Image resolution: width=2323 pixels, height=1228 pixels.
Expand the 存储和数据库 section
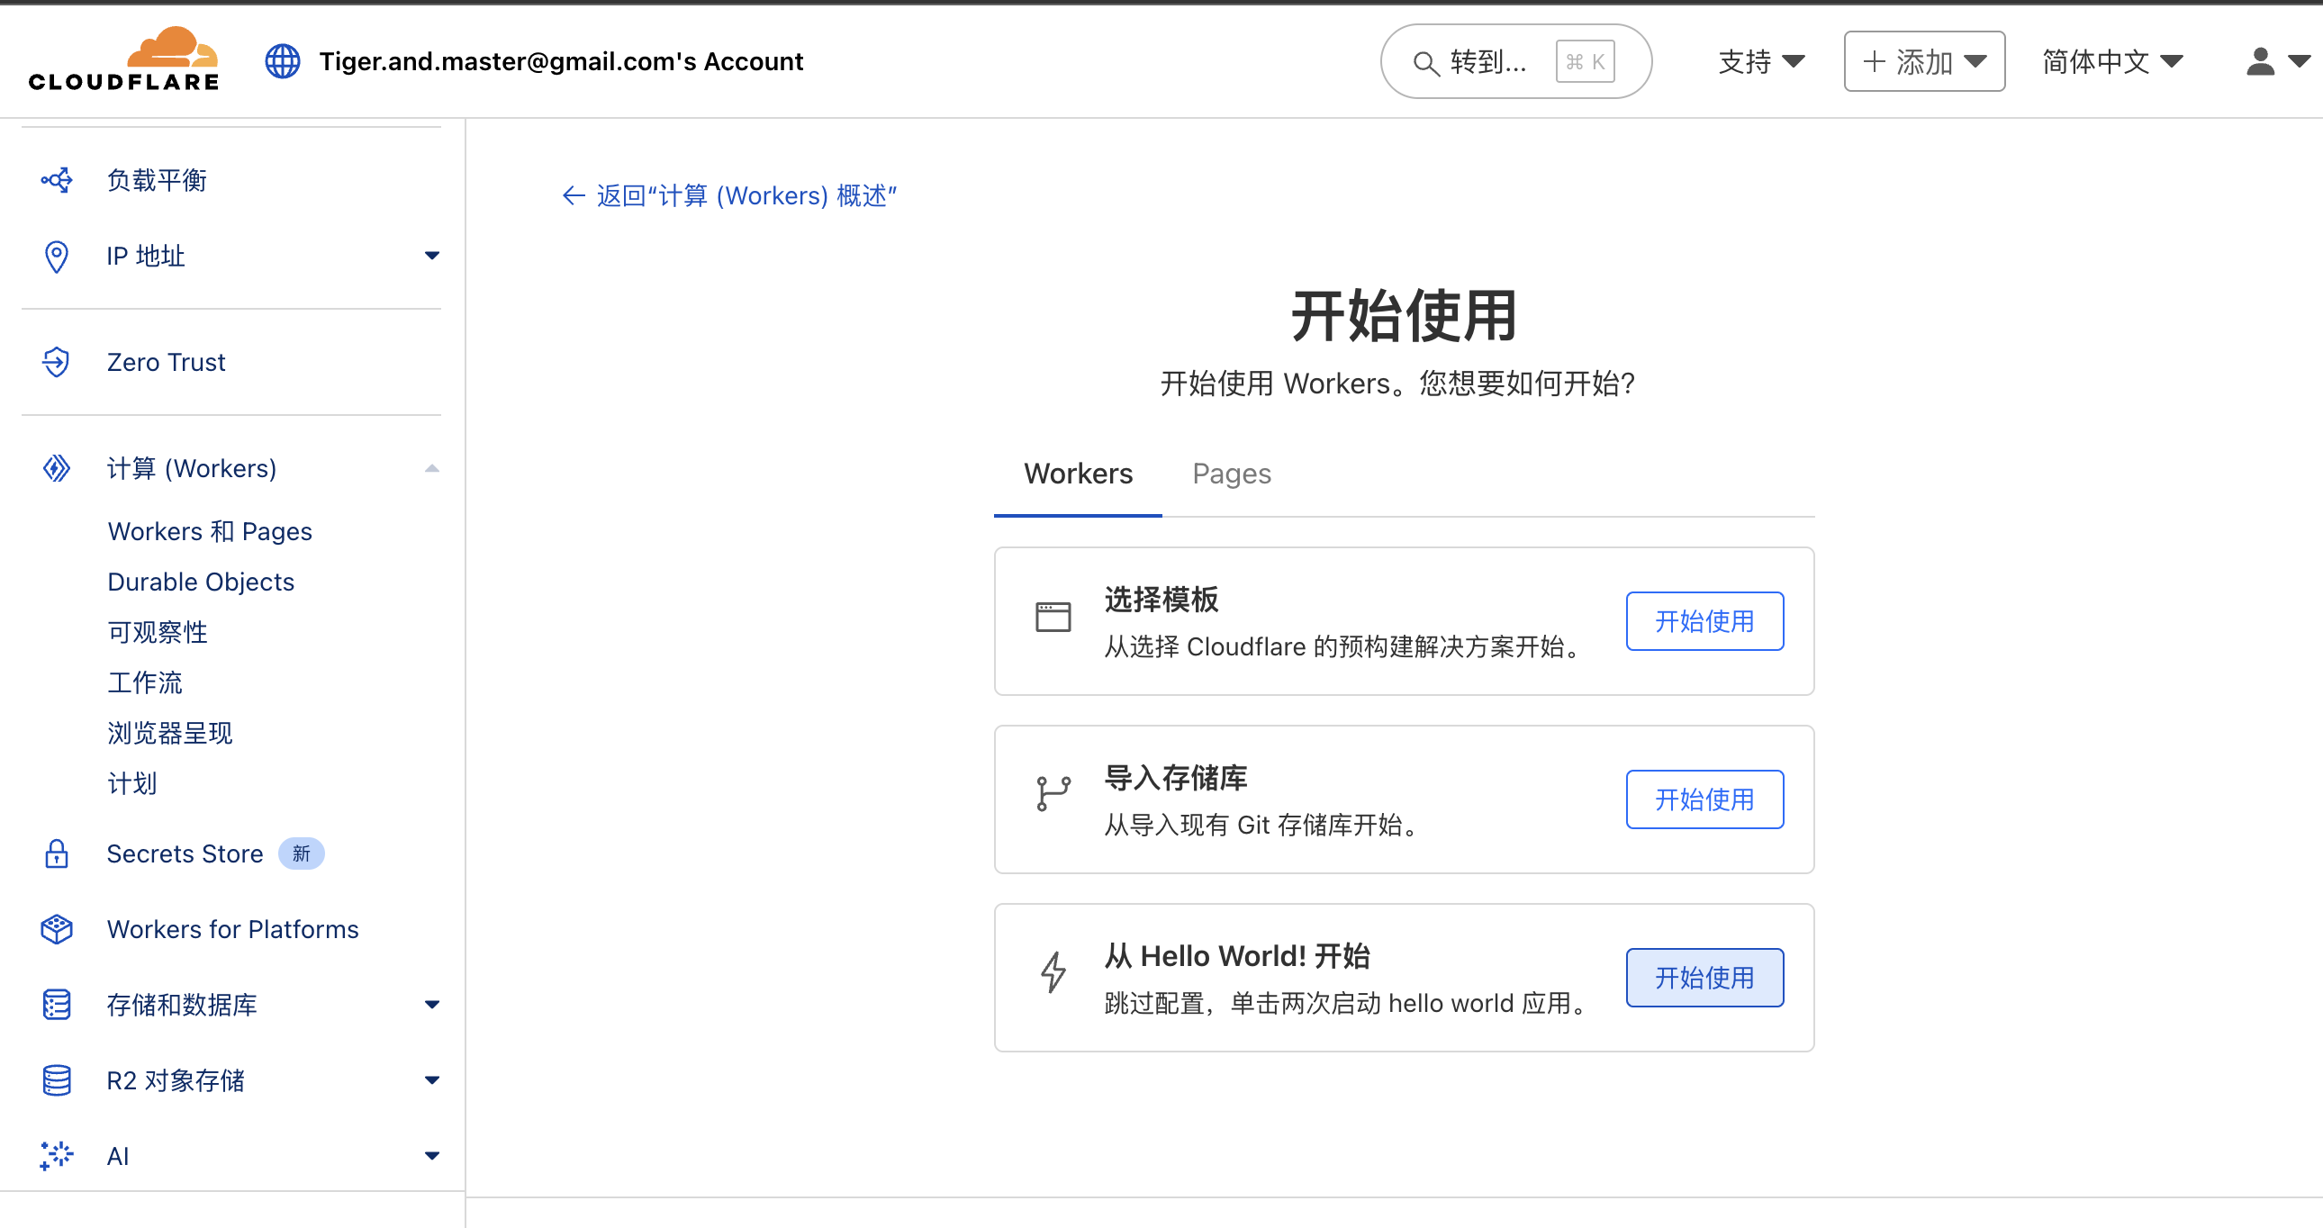point(432,1005)
